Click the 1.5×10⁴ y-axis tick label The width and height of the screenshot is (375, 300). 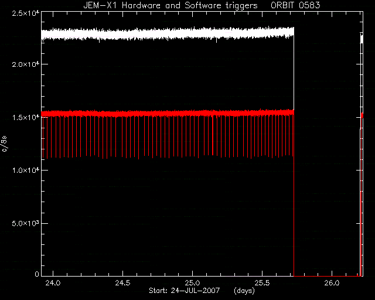[26, 117]
